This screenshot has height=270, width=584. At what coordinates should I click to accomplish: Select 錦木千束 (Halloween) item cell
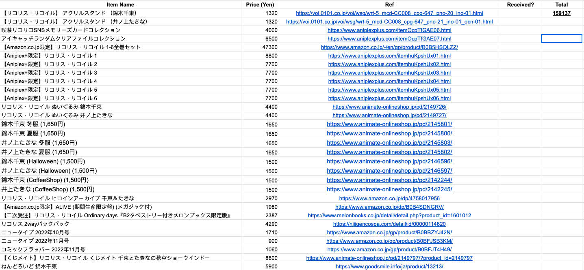[120, 162]
